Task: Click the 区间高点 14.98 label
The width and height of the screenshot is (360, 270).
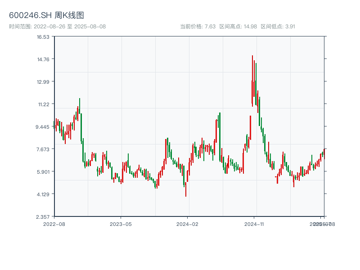Action: (x=238, y=27)
